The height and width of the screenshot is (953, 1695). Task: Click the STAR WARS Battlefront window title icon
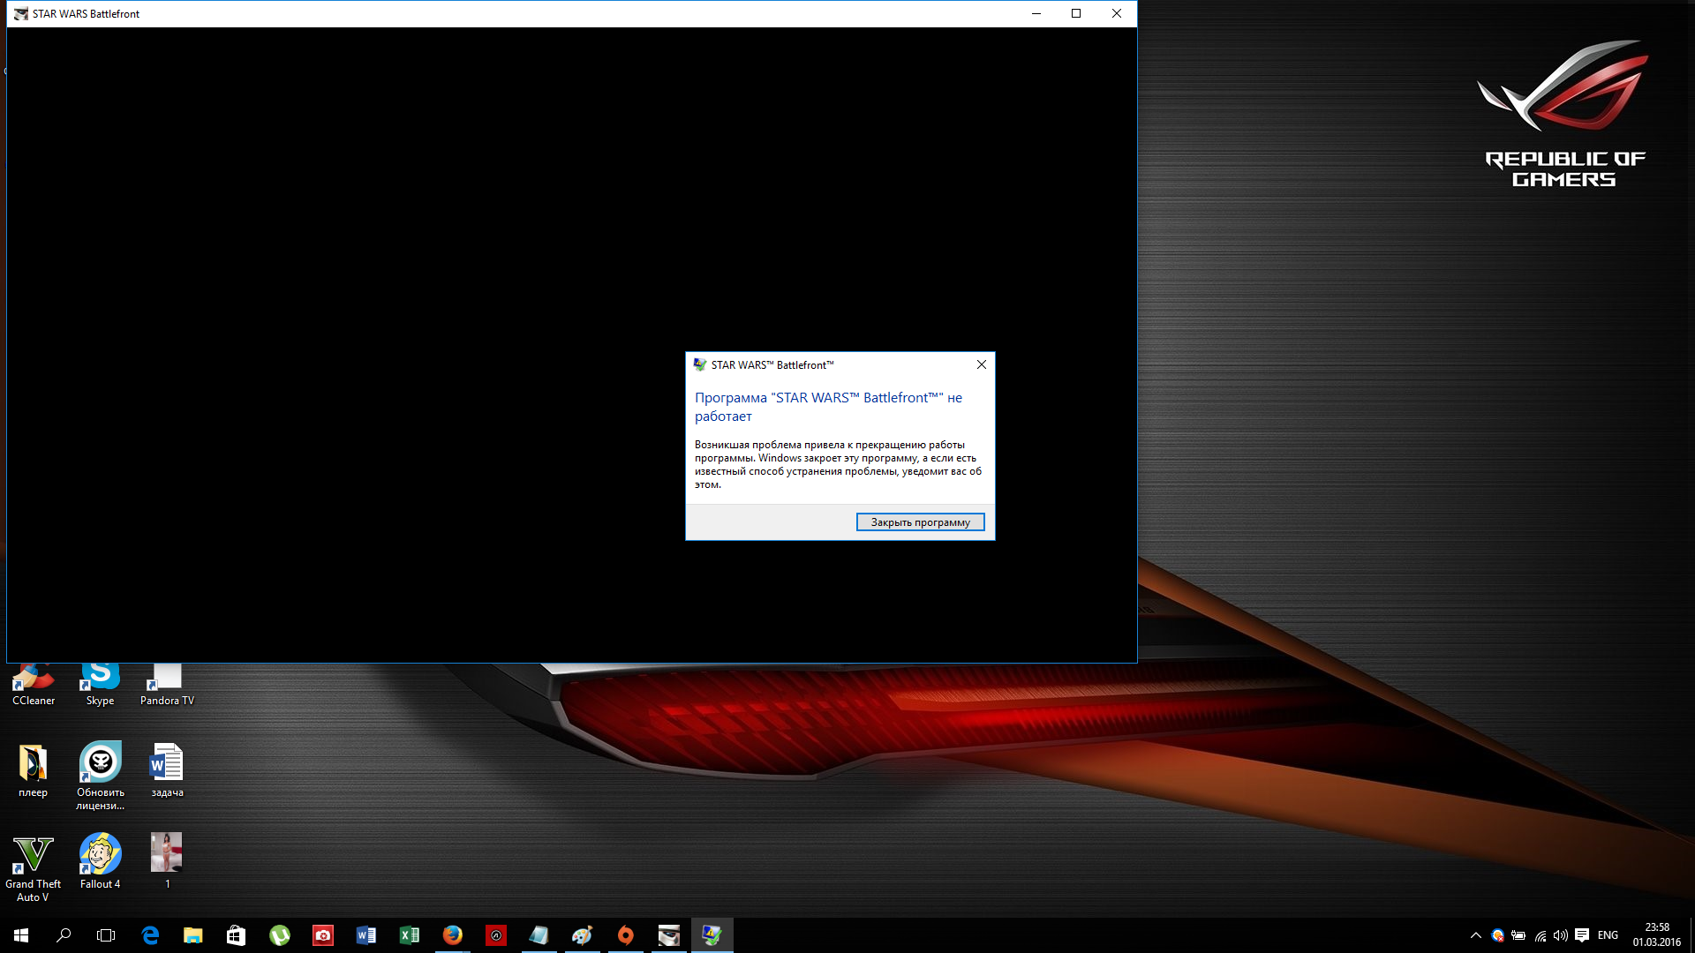click(x=20, y=13)
